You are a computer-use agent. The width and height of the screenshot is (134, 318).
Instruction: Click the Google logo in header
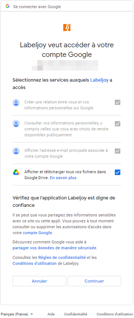pyautogui.click(x=7, y=6)
